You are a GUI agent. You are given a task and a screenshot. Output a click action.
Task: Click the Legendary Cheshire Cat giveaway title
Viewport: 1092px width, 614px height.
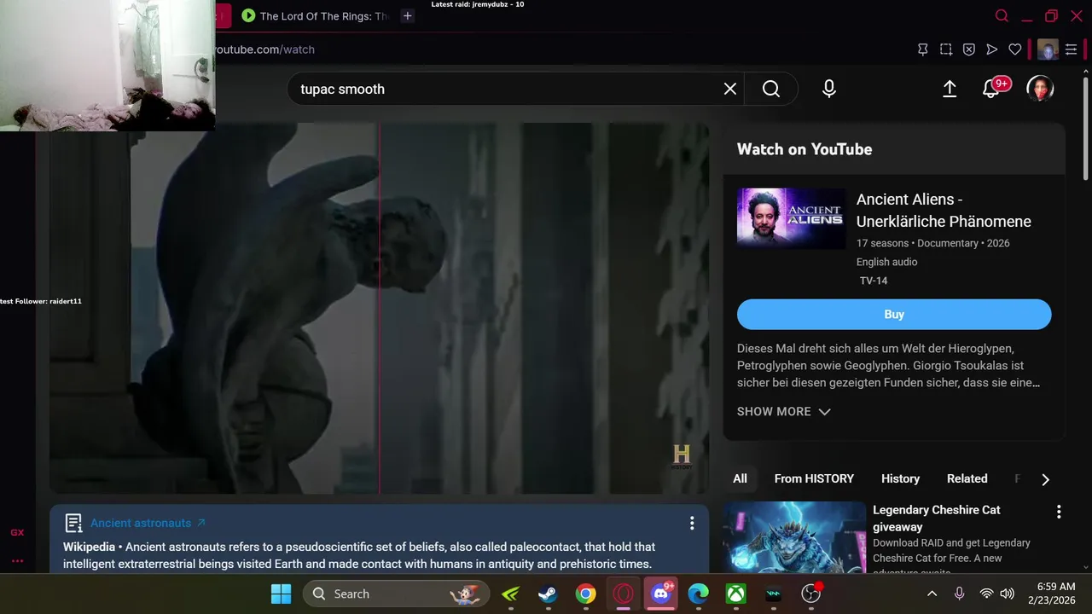click(x=936, y=518)
